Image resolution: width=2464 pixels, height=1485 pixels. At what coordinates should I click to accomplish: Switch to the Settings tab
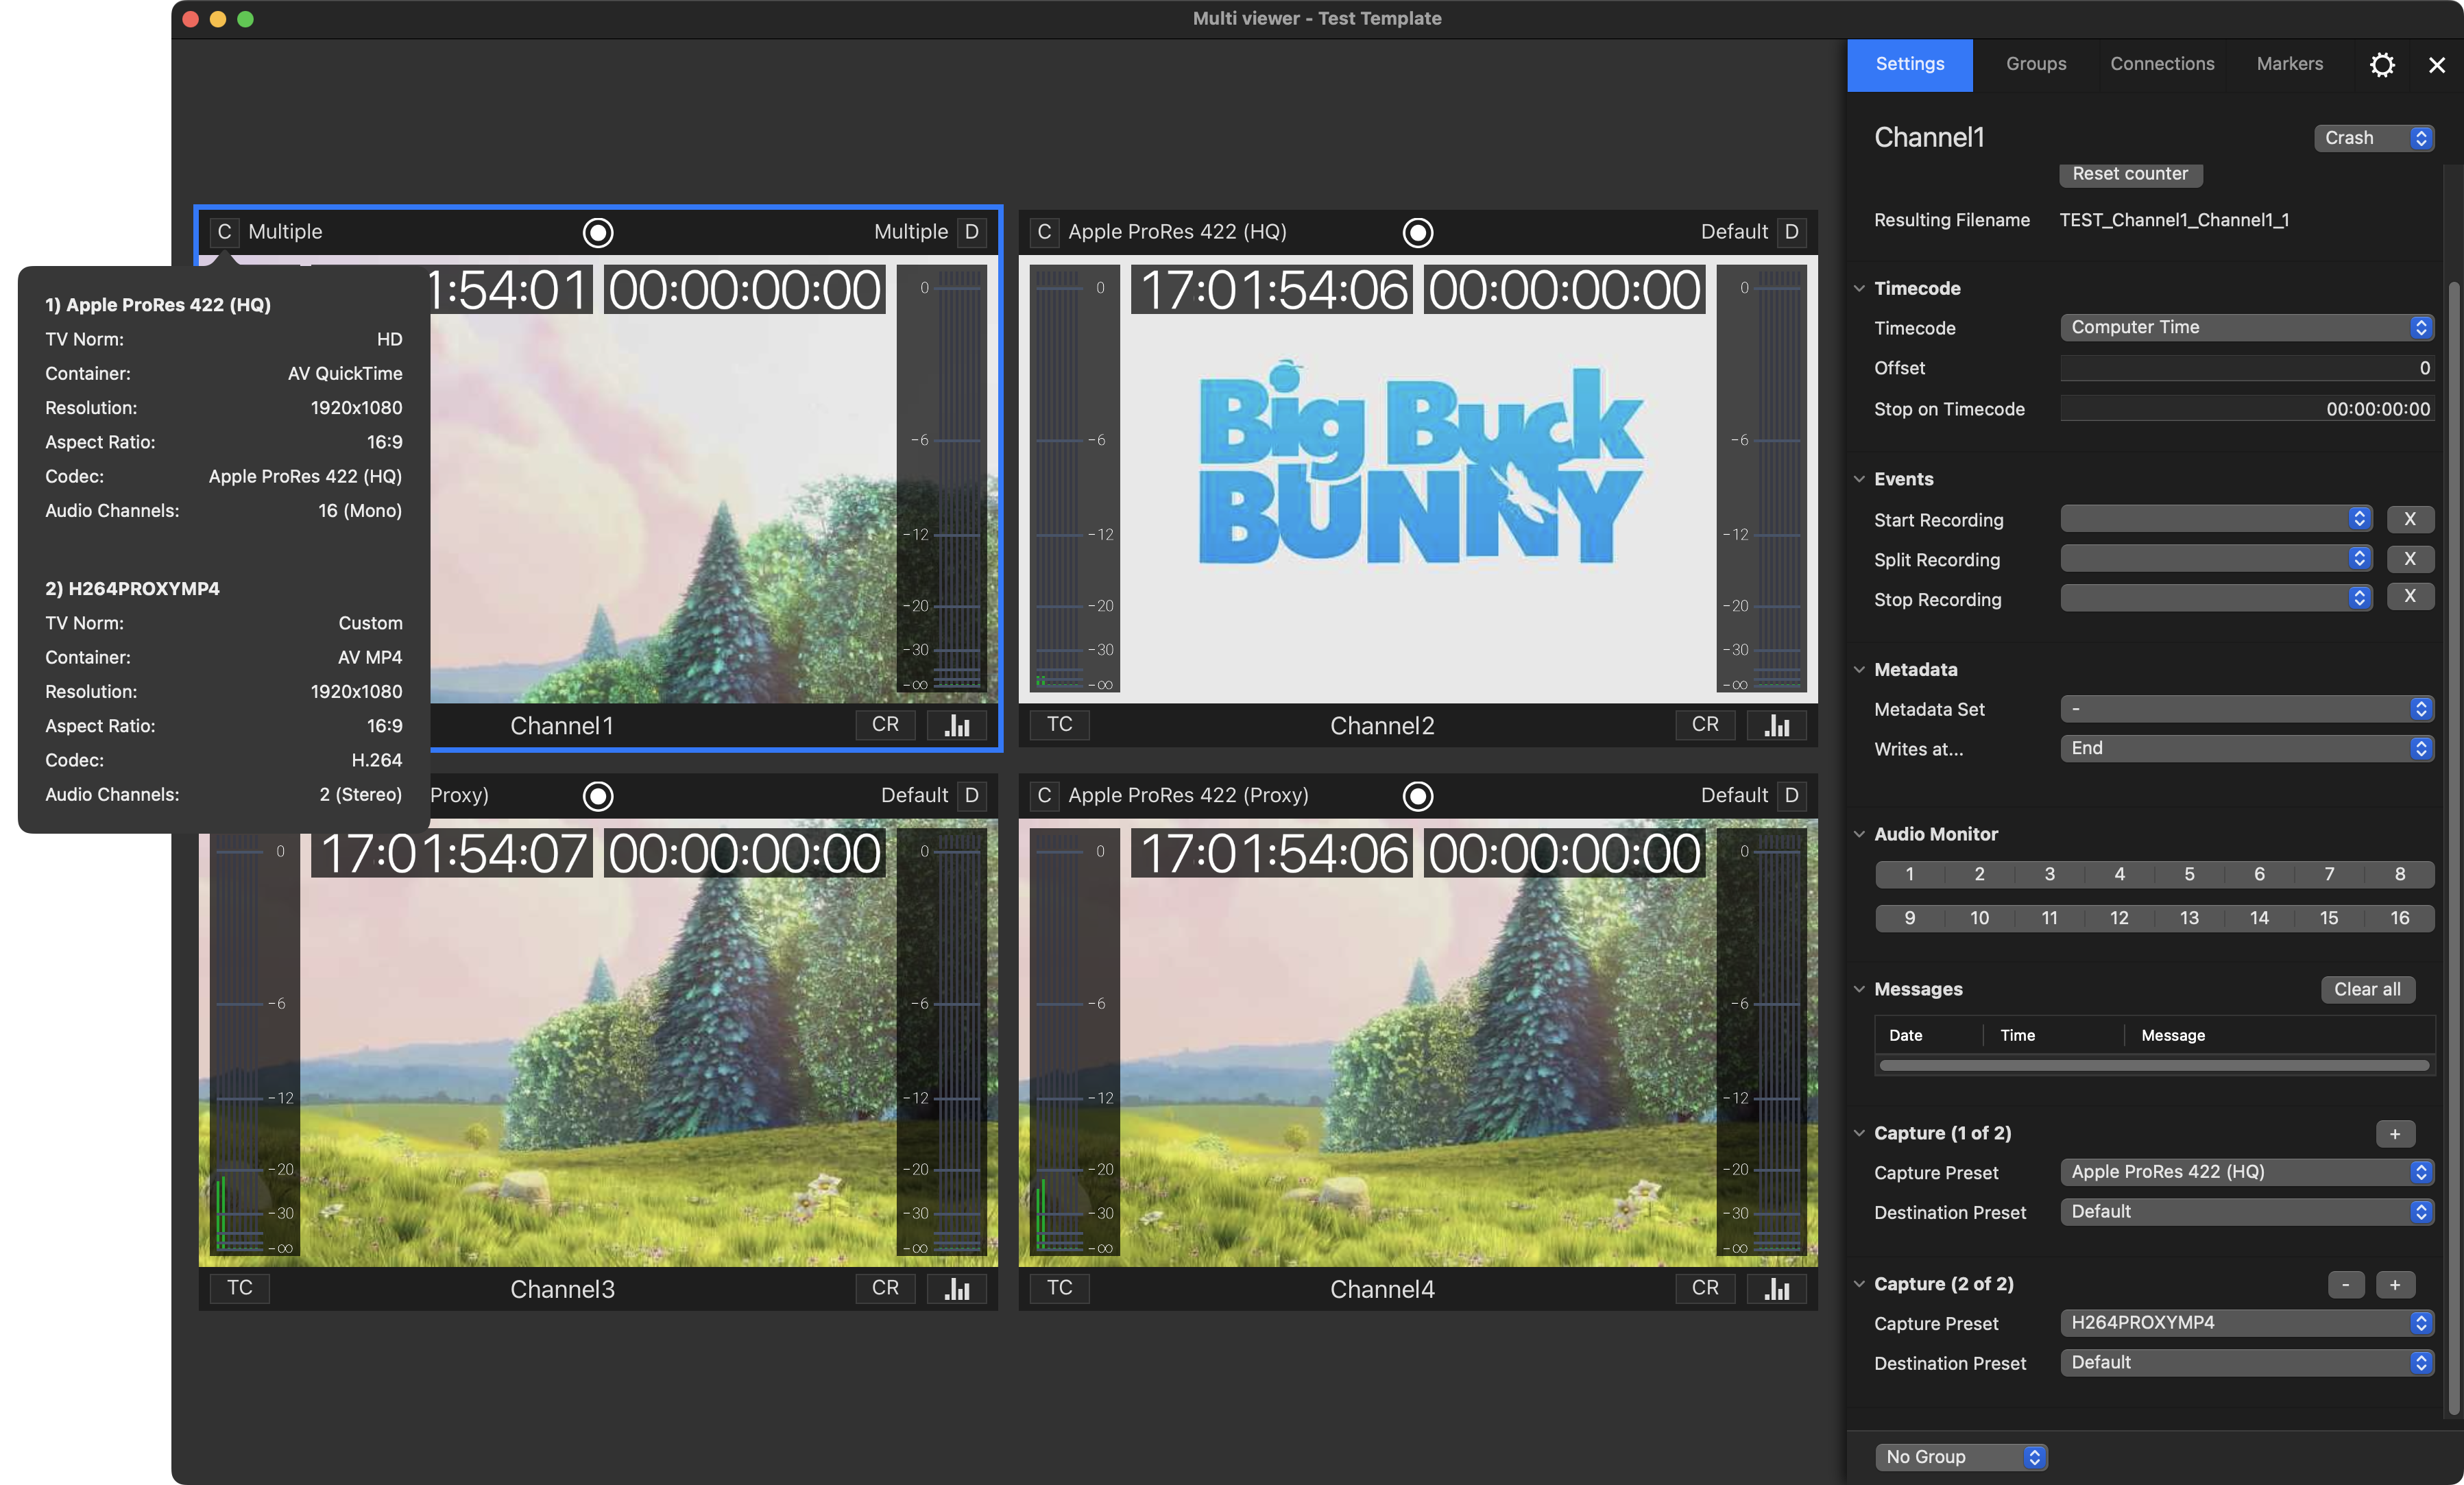tap(1910, 65)
